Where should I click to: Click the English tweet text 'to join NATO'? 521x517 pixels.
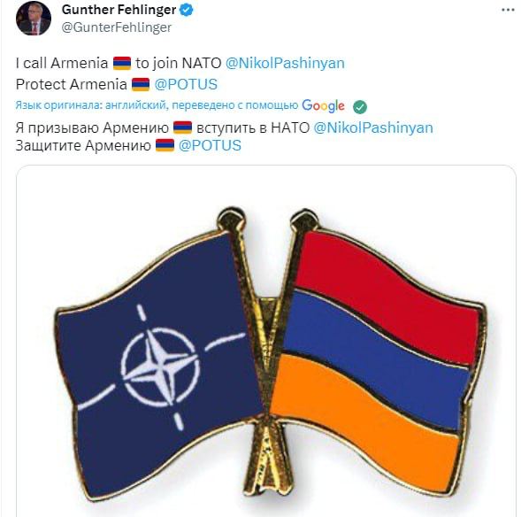179,63
